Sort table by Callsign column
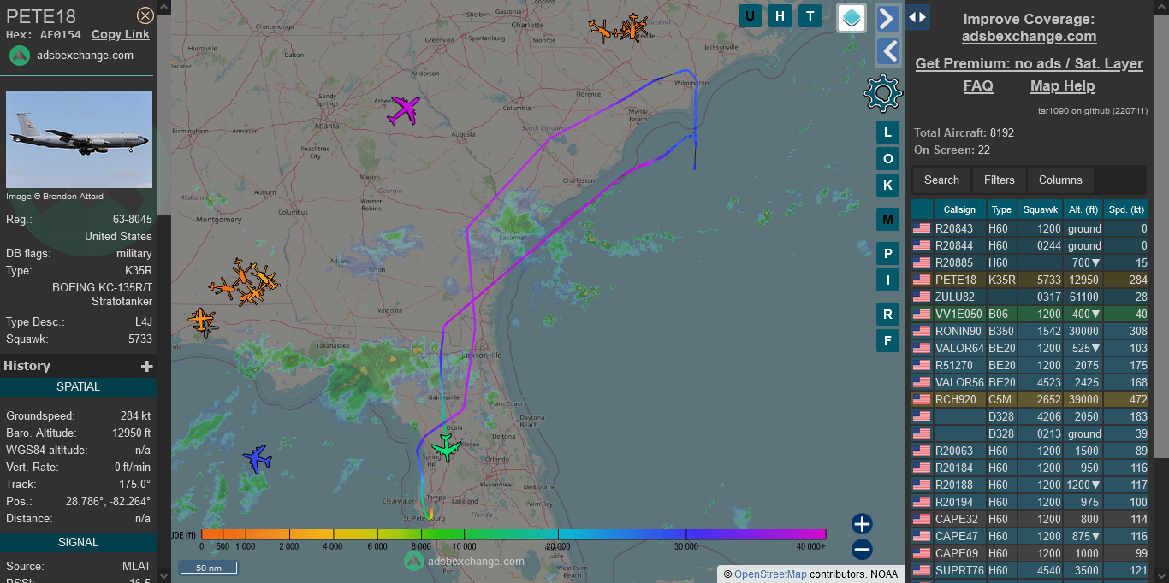The image size is (1169, 583). click(x=959, y=209)
